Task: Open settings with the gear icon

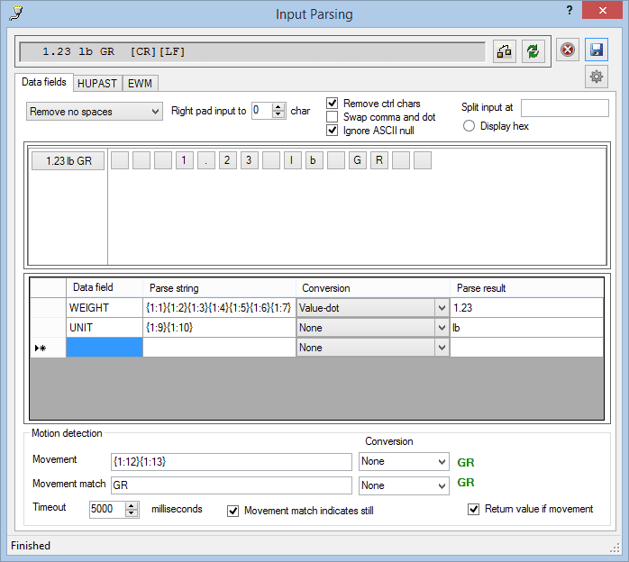Action: click(x=596, y=77)
